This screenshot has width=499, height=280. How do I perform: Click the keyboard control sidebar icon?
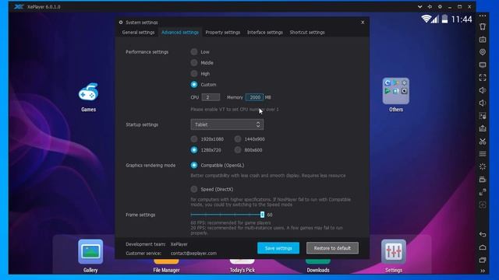[x=483, y=40]
